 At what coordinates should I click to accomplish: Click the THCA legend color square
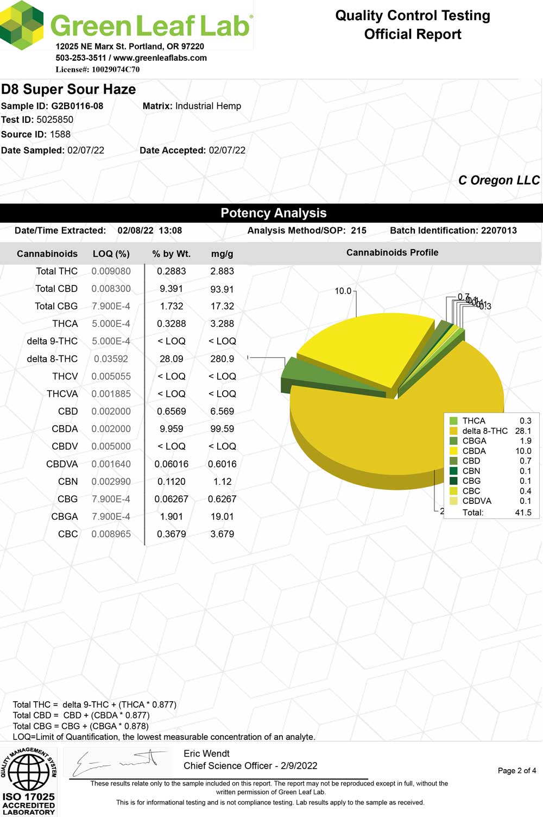click(x=453, y=421)
